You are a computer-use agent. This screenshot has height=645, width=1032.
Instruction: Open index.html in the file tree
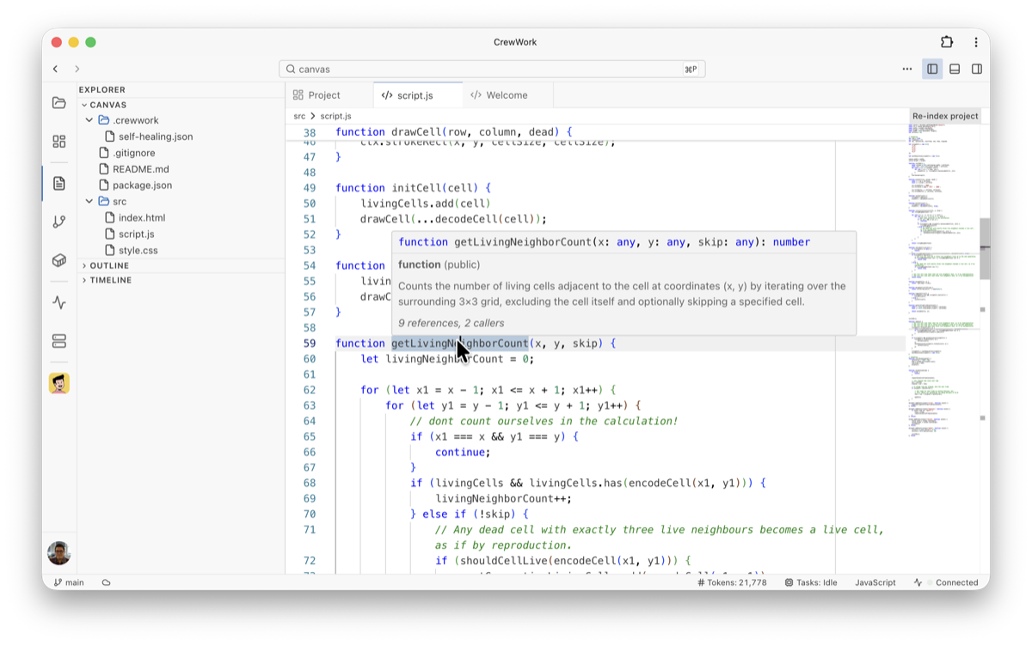coord(142,217)
